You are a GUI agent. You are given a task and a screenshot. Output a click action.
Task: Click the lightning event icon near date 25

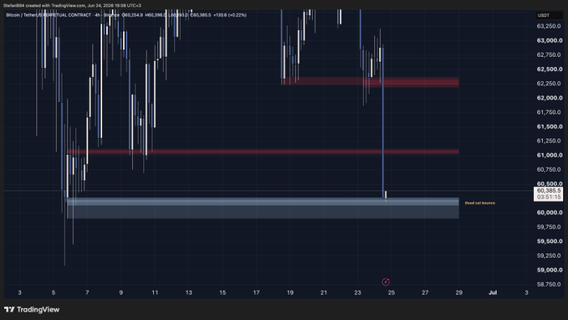click(x=386, y=282)
